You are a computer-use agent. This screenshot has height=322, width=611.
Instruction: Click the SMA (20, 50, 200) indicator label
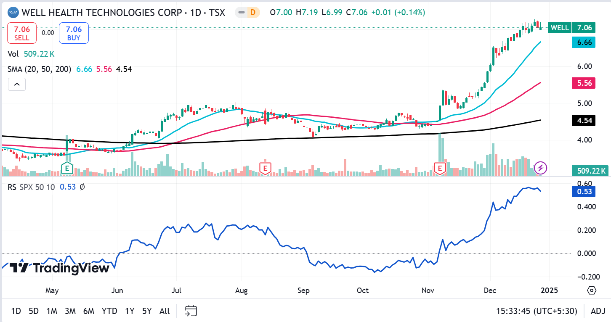click(x=40, y=69)
